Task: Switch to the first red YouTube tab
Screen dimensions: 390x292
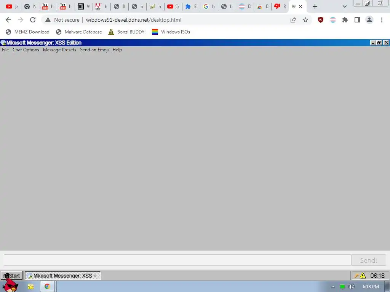Action: point(12,6)
